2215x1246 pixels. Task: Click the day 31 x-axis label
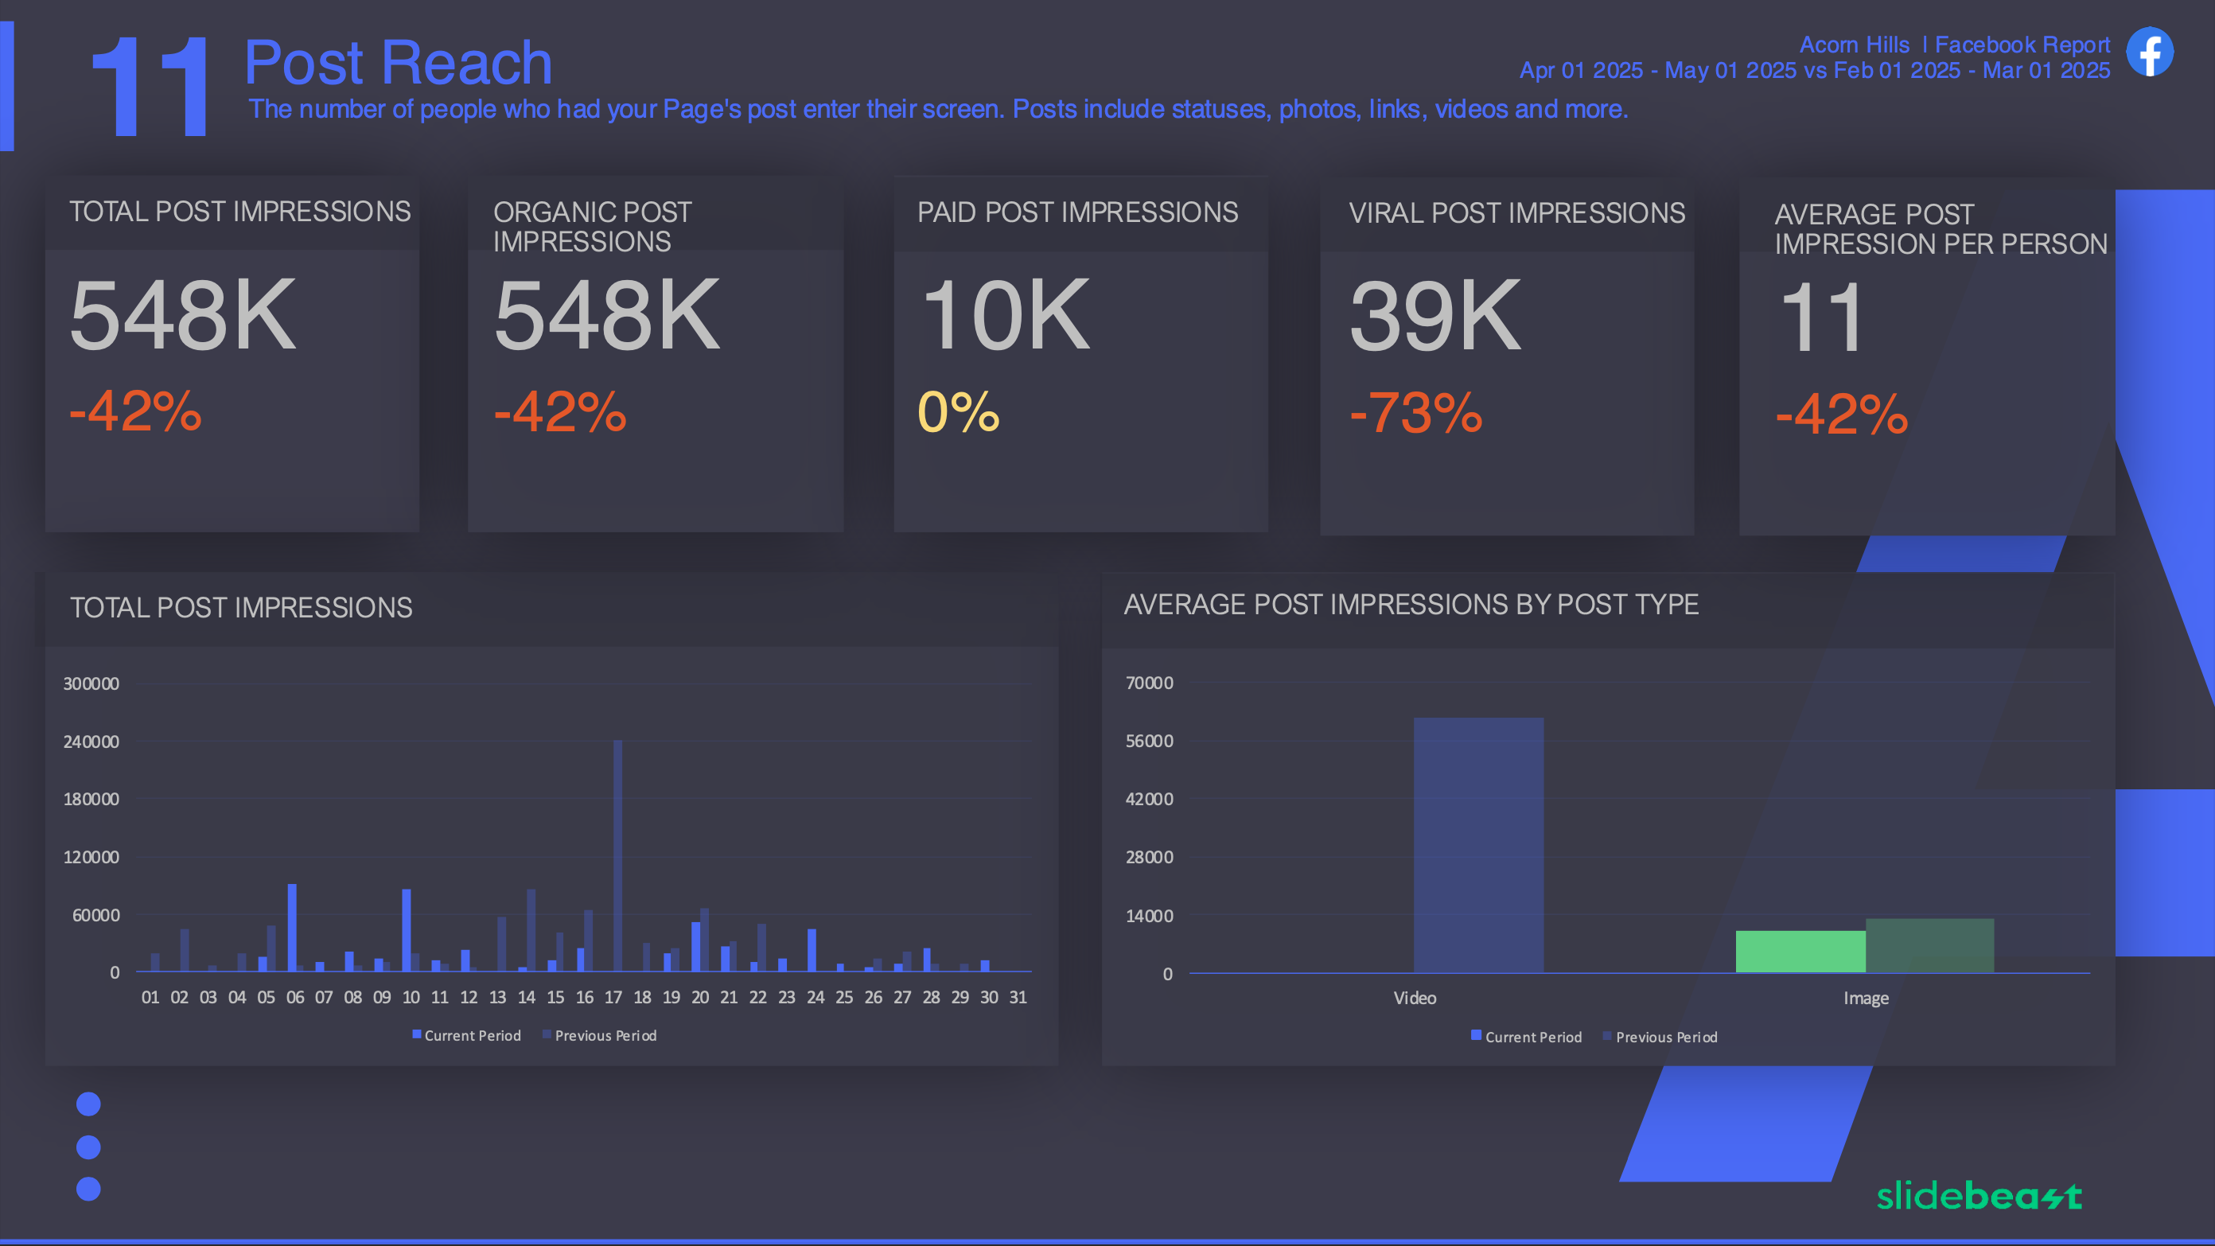(1018, 998)
